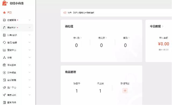
Task: Open the 营销中心 menu label
Action: pyautogui.click(x=12, y=50)
